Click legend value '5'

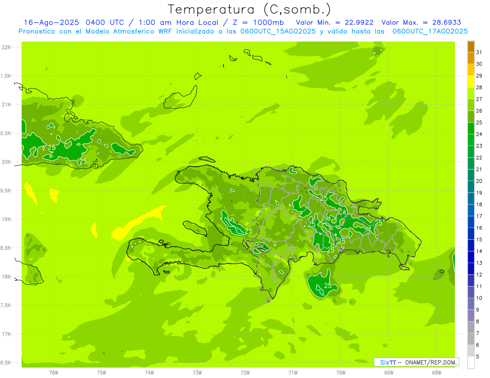pos(478,357)
